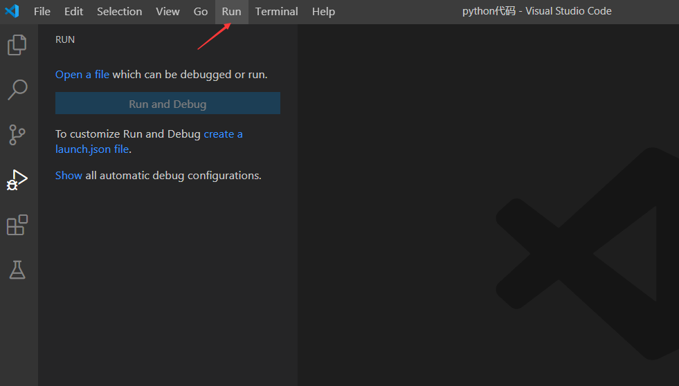
Task: Click the 'Show' automatic debug configurations link
Action: click(x=69, y=175)
